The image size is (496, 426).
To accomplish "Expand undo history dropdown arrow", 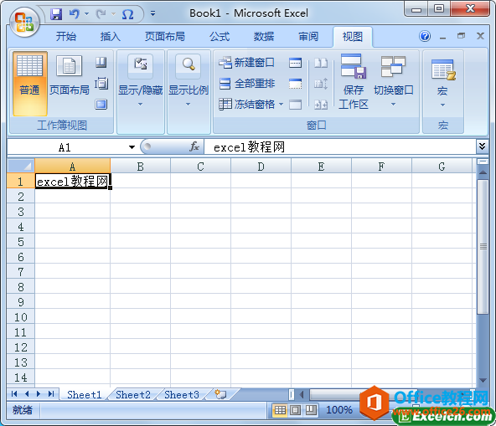I will (x=86, y=14).
